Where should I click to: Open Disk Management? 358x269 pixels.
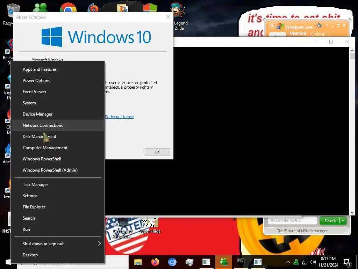[x=58, y=137]
